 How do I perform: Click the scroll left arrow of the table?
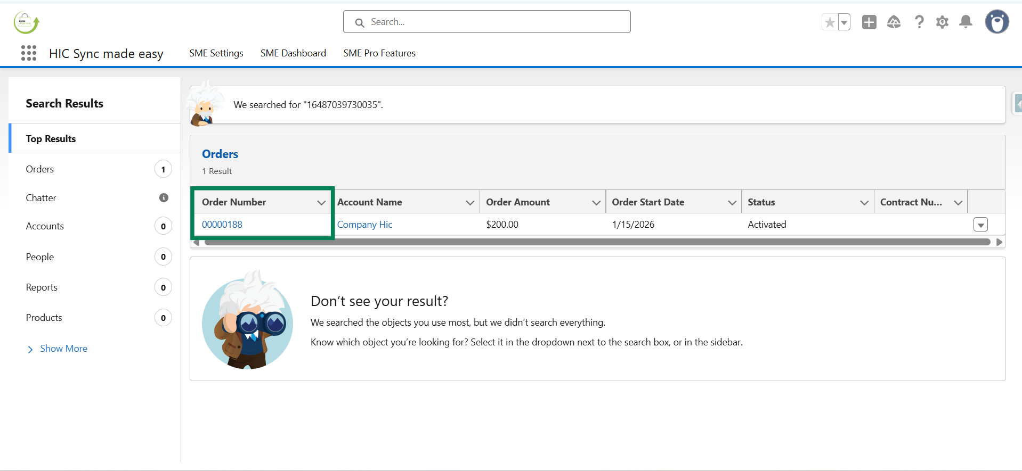point(196,242)
